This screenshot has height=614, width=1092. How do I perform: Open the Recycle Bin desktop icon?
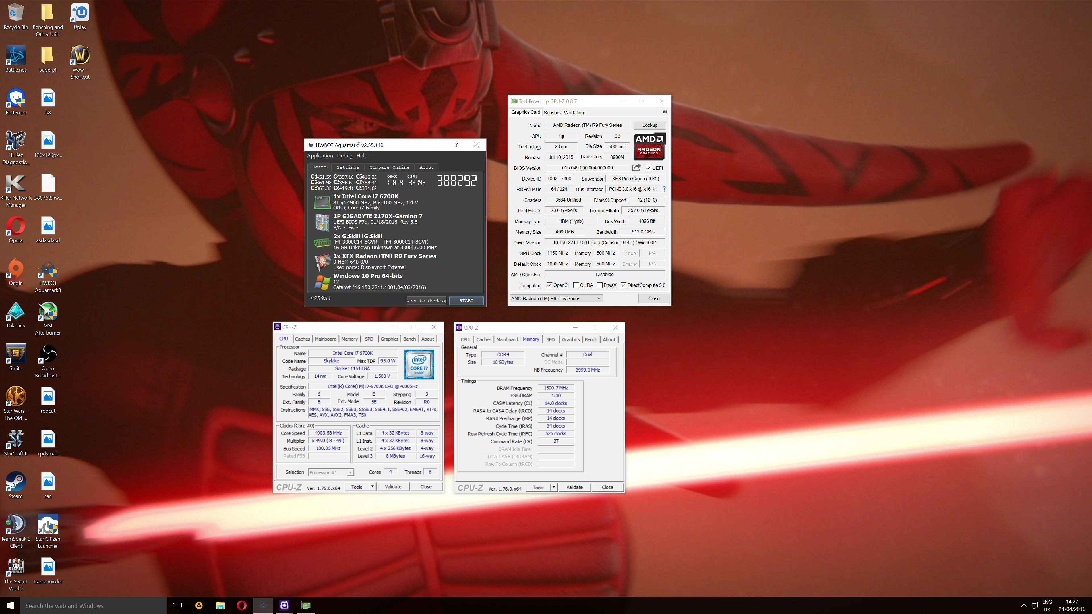[x=16, y=17]
